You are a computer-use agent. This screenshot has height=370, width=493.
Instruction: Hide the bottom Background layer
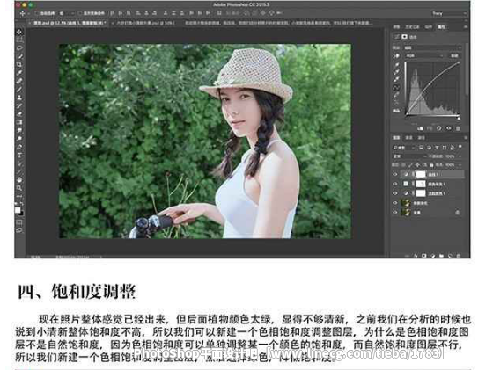point(395,213)
